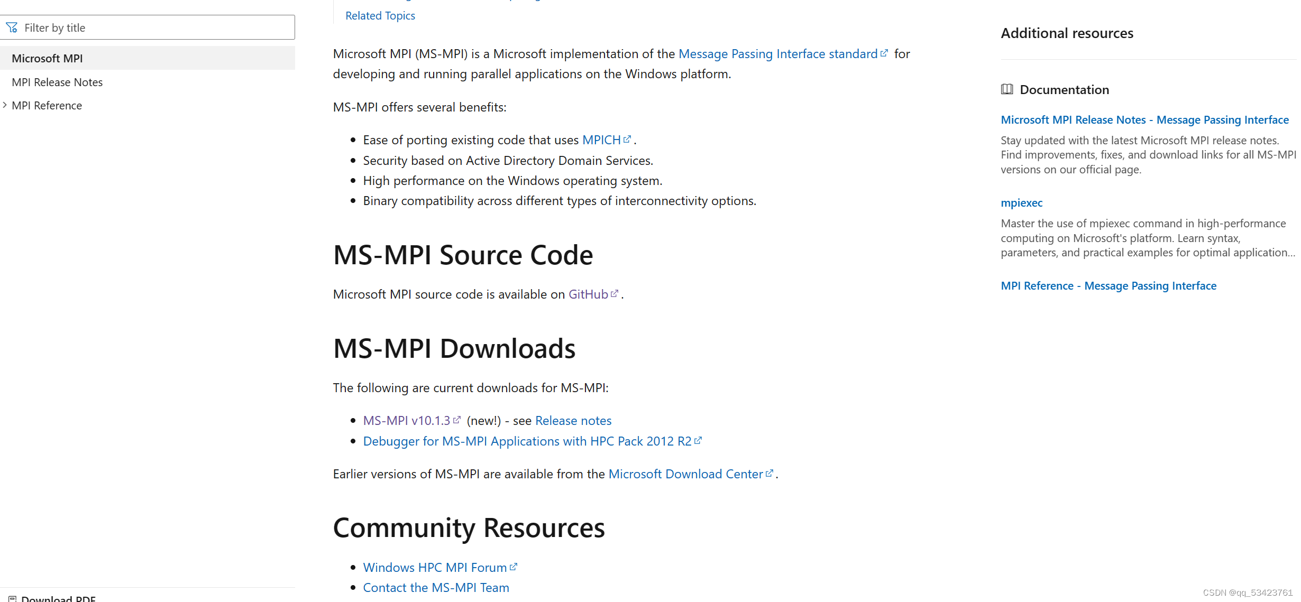Click external-link icon after Windows HPC MPI Forum

pyautogui.click(x=514, y=567)
